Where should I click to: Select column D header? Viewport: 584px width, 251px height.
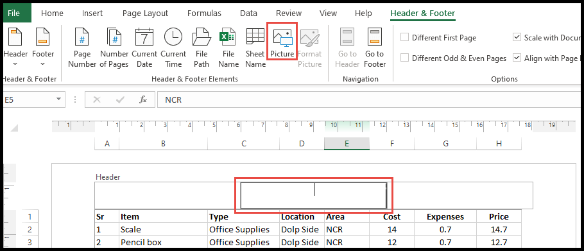click(x=302, y=144)
